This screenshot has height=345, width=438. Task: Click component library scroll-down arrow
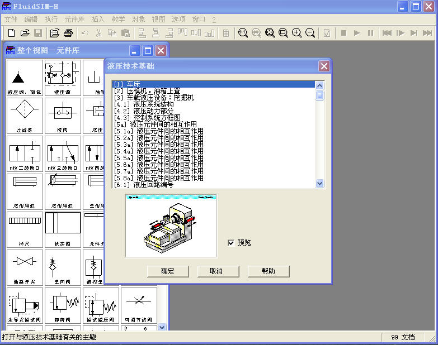click(x=162, y=327)
